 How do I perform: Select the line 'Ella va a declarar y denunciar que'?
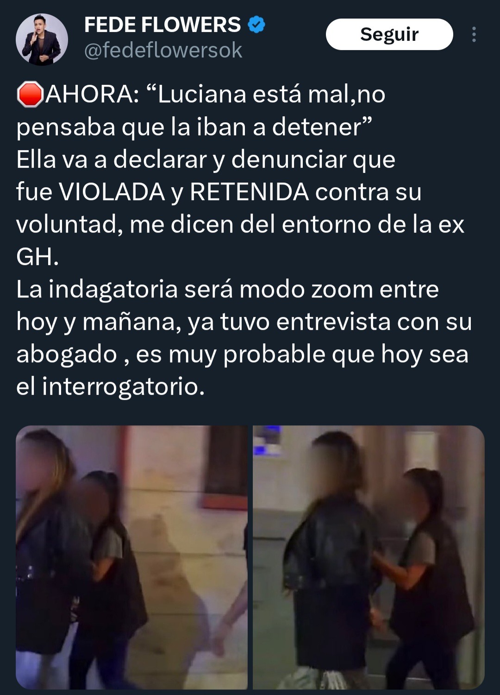coord(206,159)
